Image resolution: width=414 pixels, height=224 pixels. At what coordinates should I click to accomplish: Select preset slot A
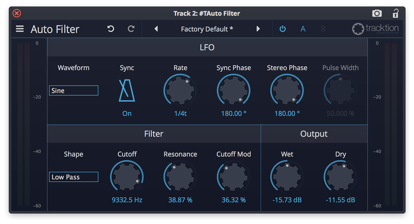click(x=303, y=29)
